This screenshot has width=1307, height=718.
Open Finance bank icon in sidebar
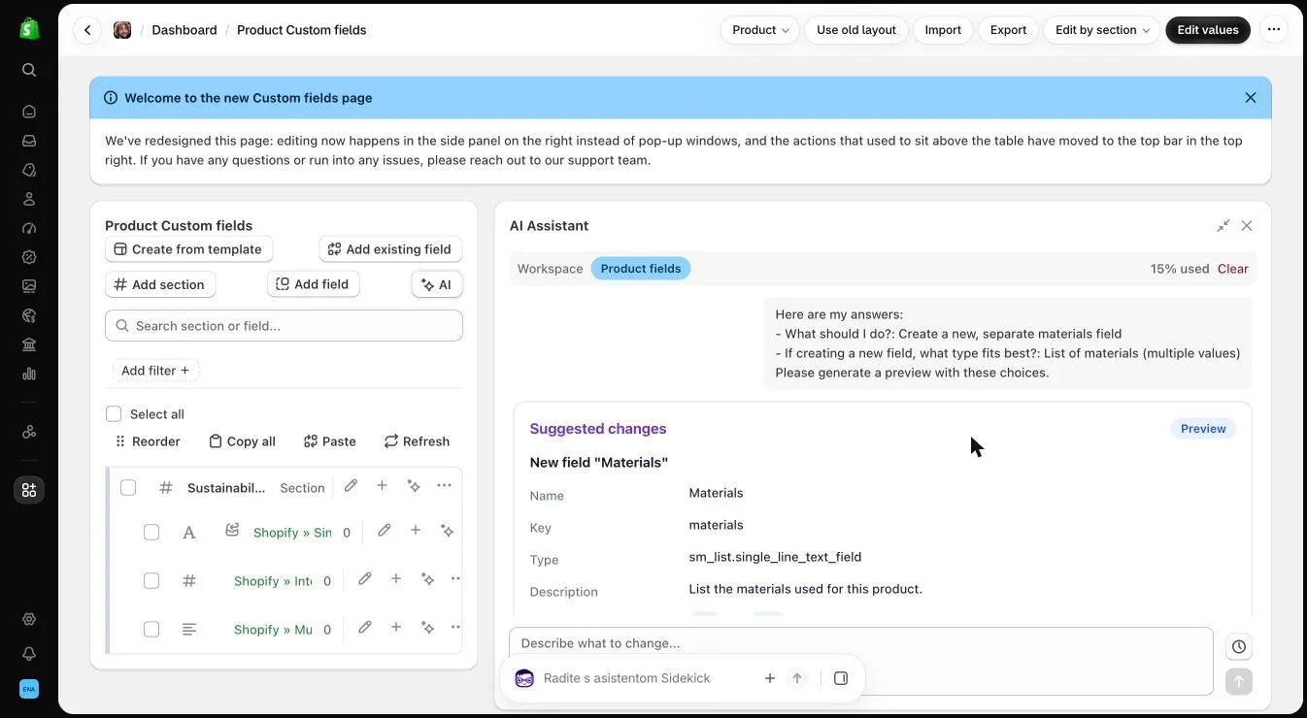(29, 344)
